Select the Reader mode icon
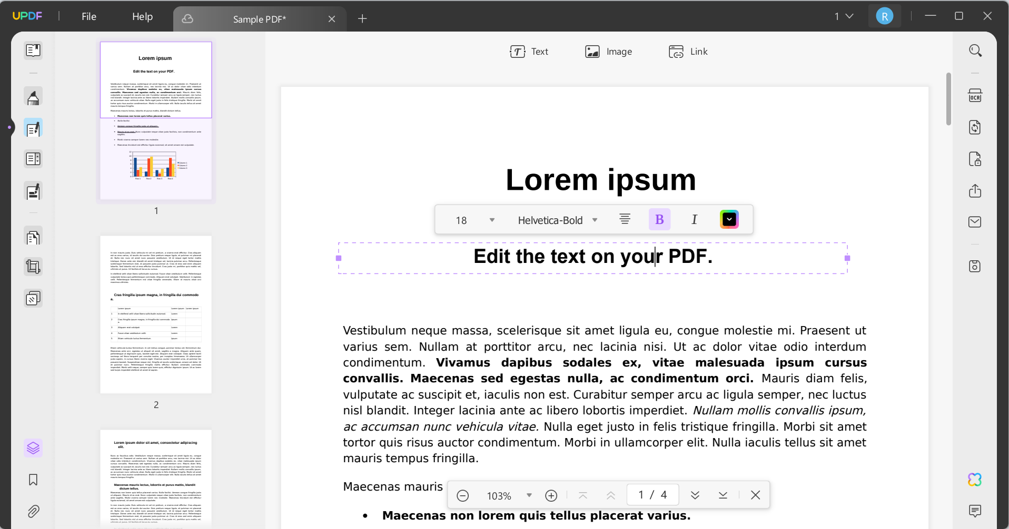Screen dimensions: 1009x529 click(33, 50)
